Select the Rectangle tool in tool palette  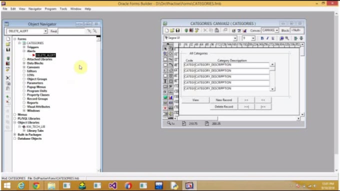point(165,59)
